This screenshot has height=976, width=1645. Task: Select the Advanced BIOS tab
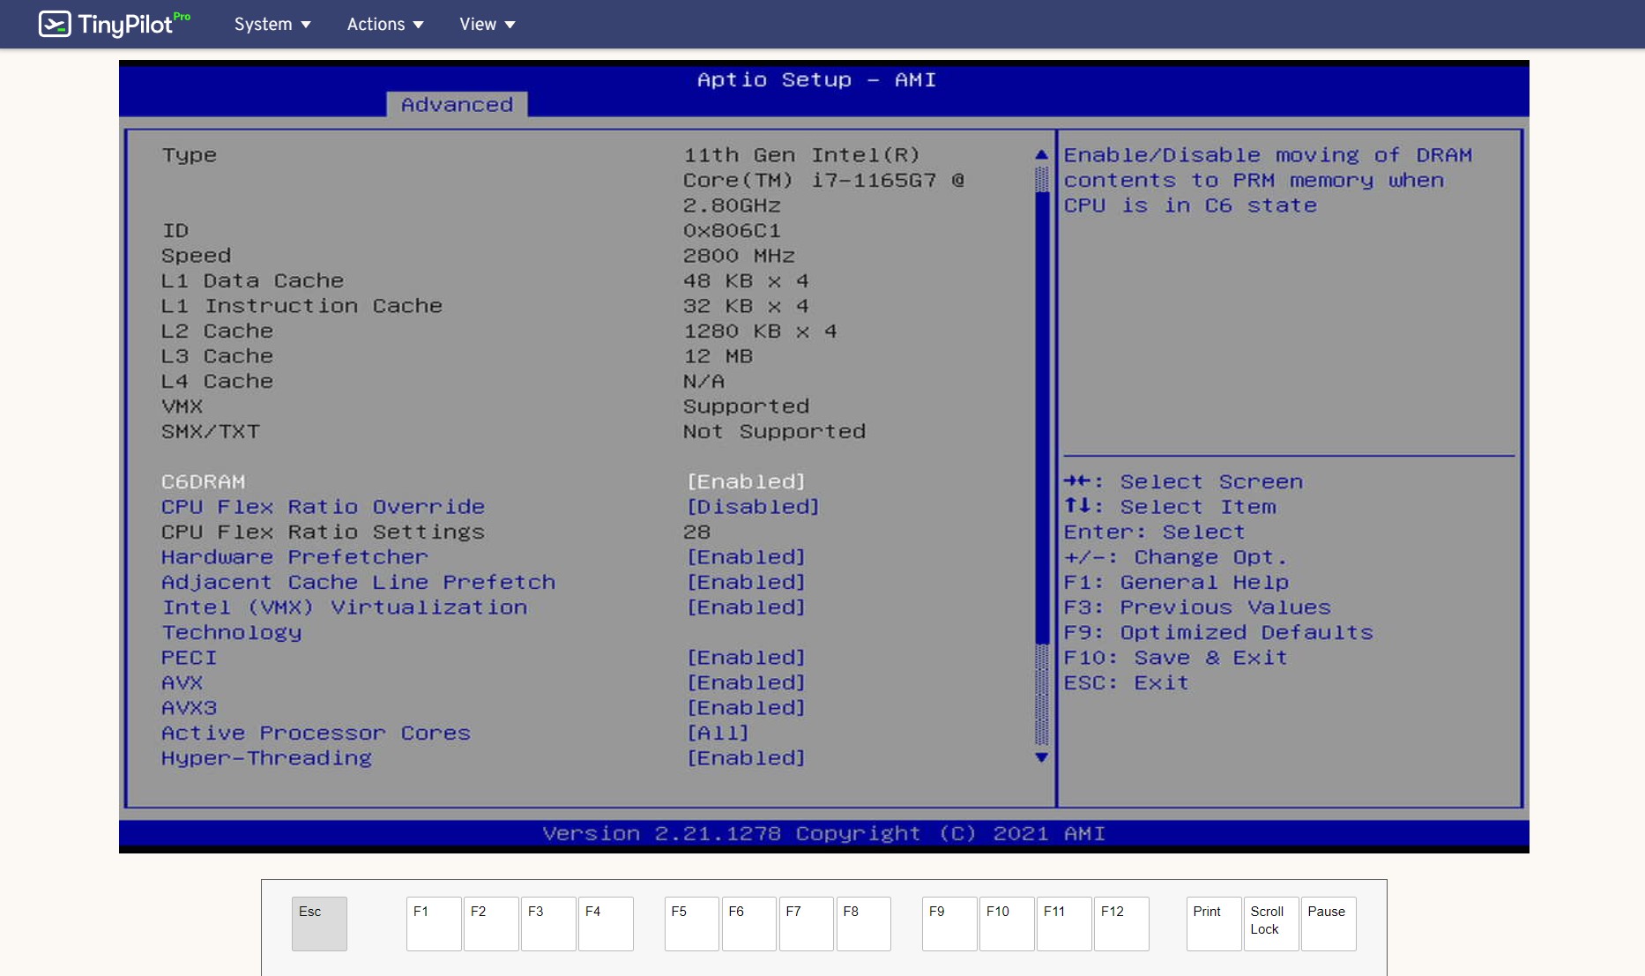coord(457,104)
